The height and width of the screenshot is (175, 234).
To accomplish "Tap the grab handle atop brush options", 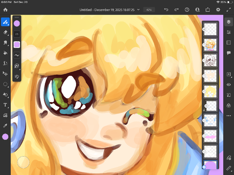I will click(17, 17).
